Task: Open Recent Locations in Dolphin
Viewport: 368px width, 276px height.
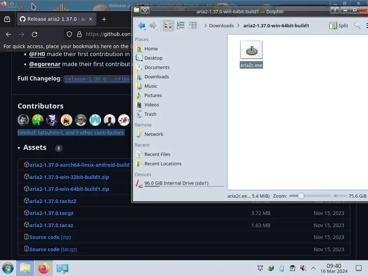Action: point(163,164)
